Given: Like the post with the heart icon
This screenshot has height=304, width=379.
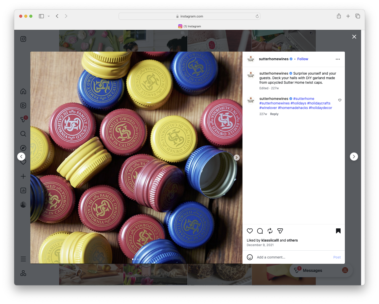Looking at the screenshot, I should pos(250,231).
